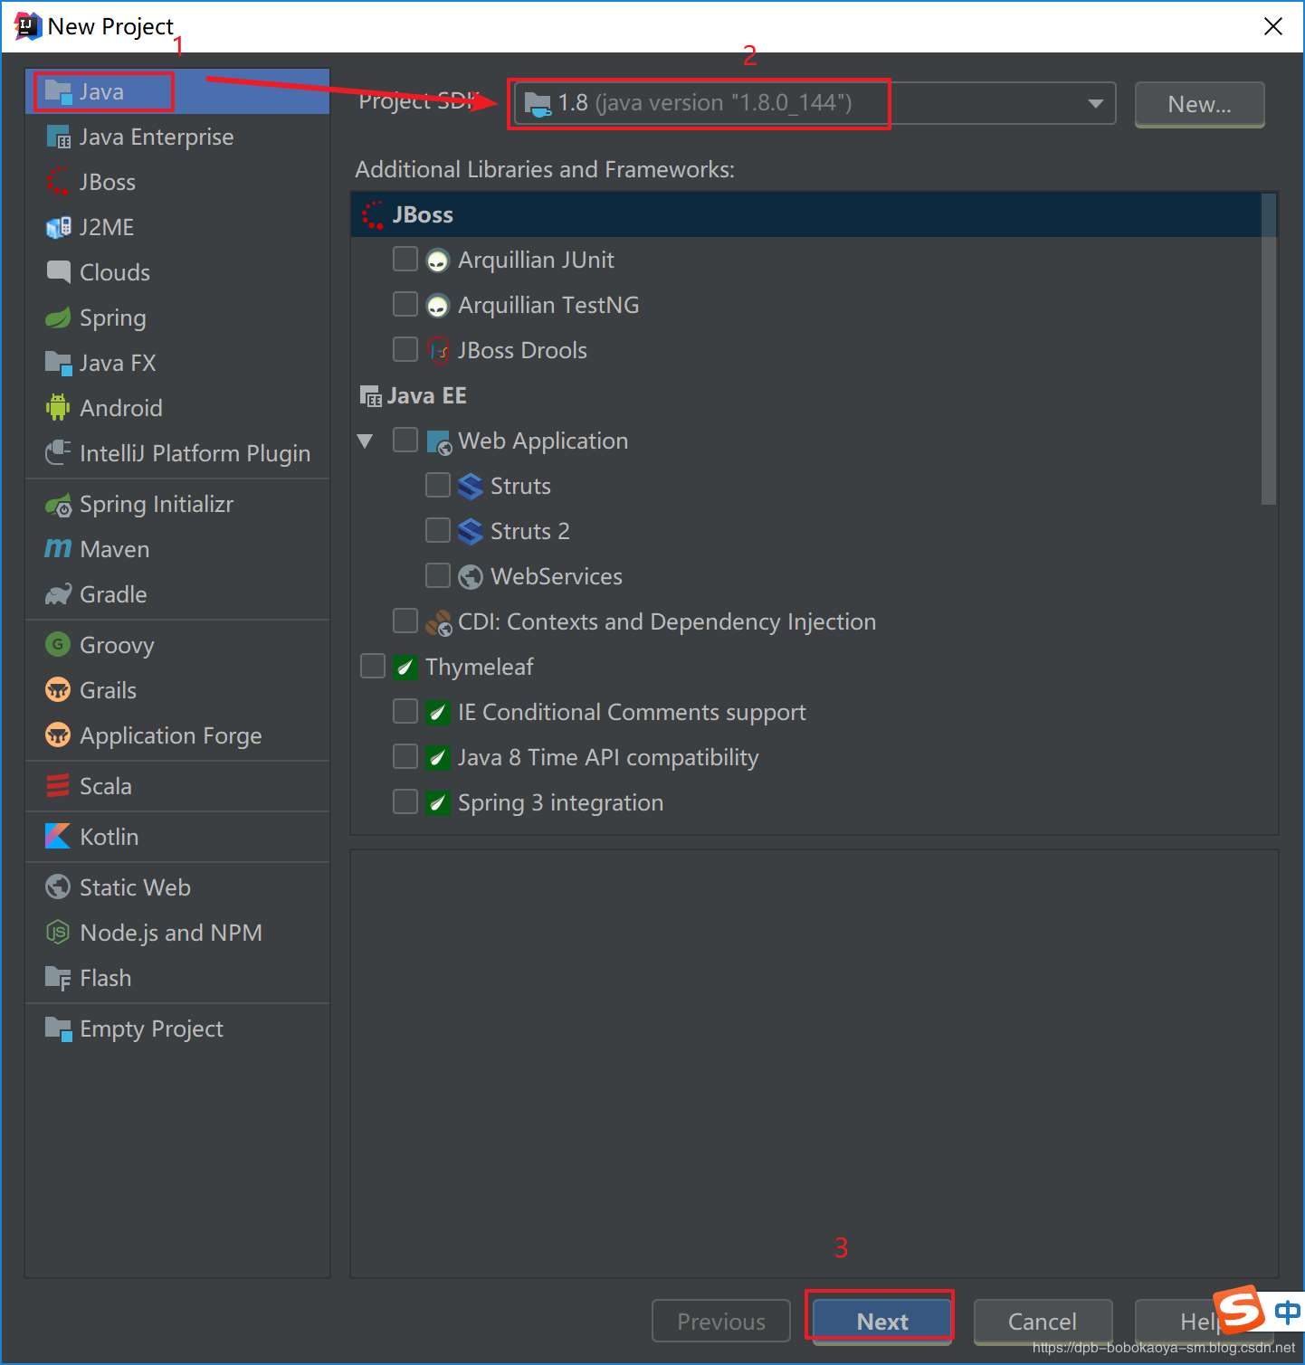Image resolution: width=1305 pixels, height=1365 pixels.
Task: Click the Scala icon
Action: coord(58,786)
